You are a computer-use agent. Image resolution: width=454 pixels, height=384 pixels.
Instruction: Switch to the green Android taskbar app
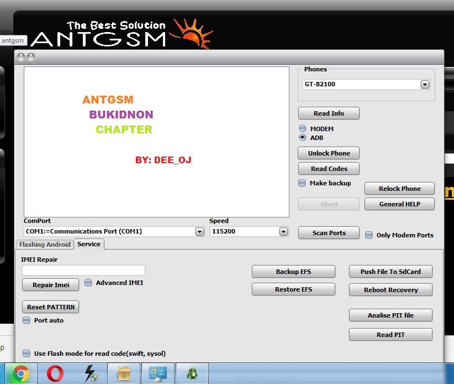(192, 374)
